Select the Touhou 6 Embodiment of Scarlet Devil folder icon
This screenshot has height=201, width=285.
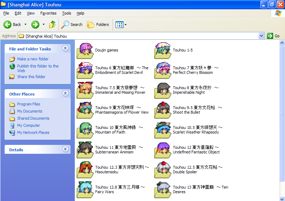point(85,70)
